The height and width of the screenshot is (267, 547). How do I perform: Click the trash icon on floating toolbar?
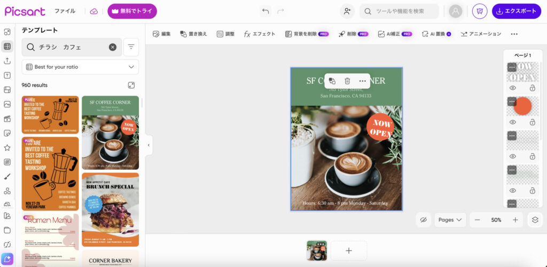347,81
